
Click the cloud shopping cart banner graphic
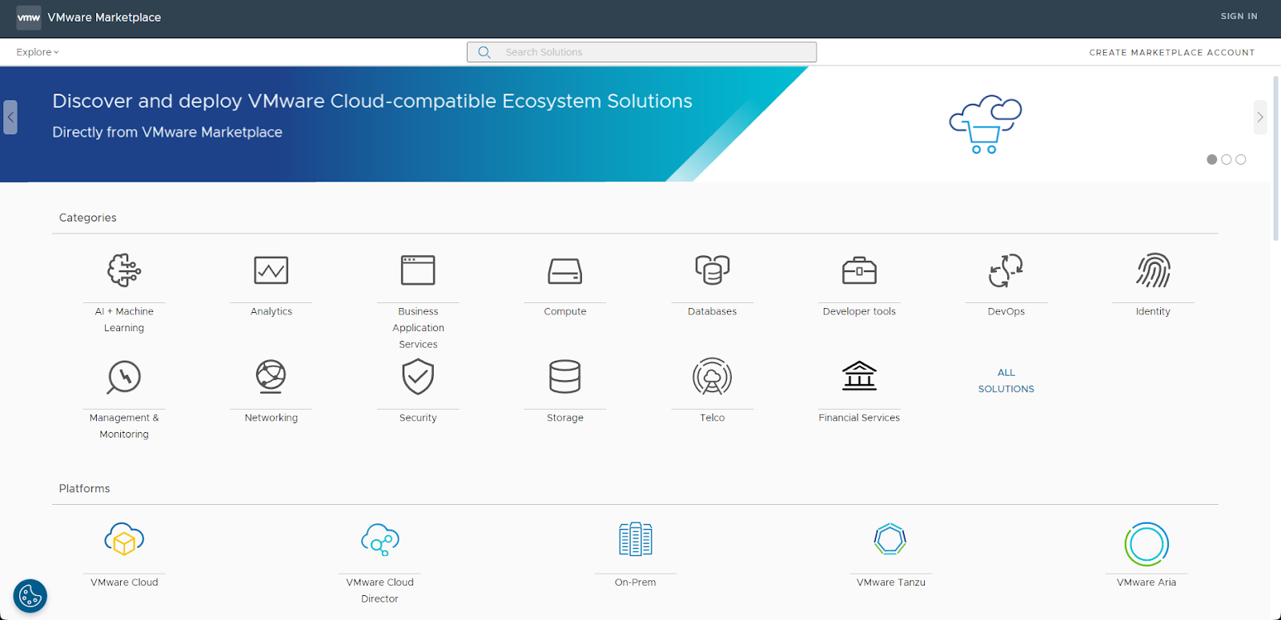pos(986,124)
